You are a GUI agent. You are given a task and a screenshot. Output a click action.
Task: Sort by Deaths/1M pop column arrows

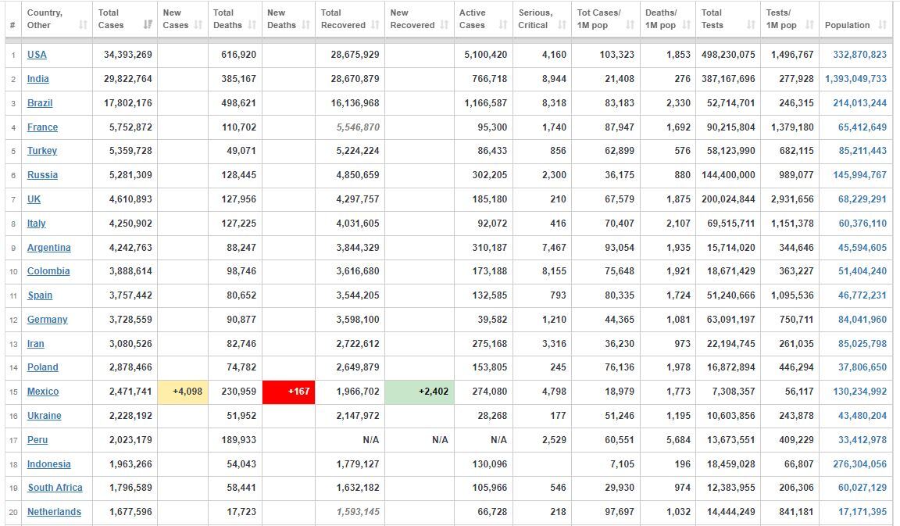click(x=687, y=25)
